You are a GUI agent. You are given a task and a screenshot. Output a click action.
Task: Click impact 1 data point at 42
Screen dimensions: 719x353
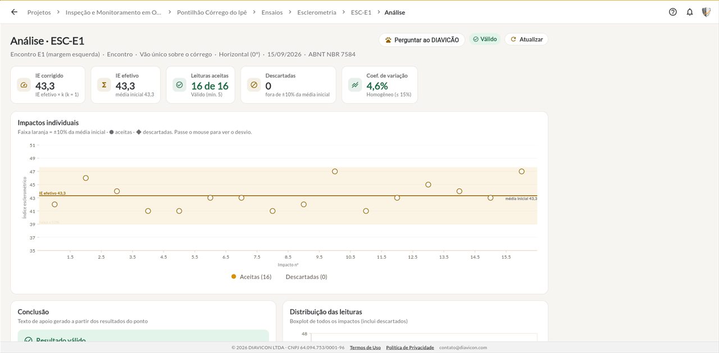tap(54, 204)
